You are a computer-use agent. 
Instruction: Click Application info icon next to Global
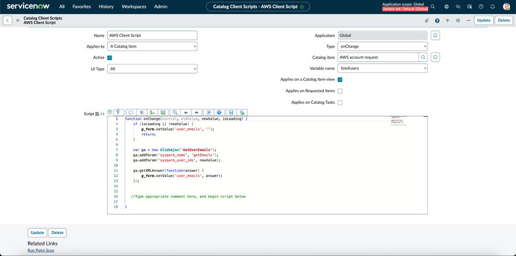click(x=435, y=36)
